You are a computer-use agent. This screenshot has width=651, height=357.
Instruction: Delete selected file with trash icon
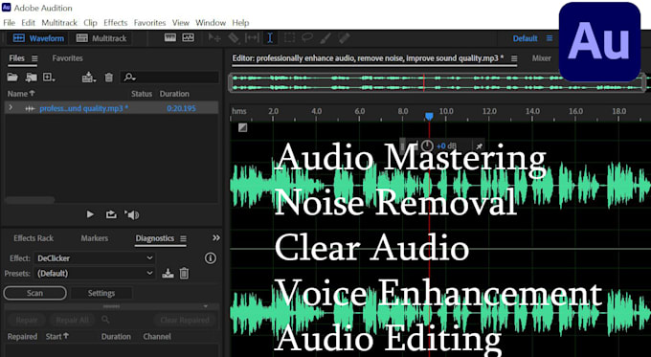(x=109, y=78)
